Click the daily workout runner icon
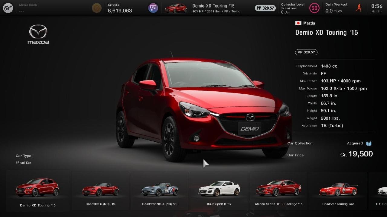The height and width of the screenshot is (217, 387). coord(359,8)
